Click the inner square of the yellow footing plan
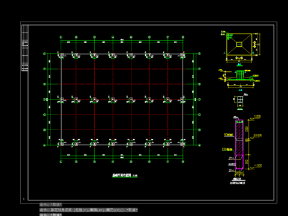 pyautogui.click(x=239, y=44)
